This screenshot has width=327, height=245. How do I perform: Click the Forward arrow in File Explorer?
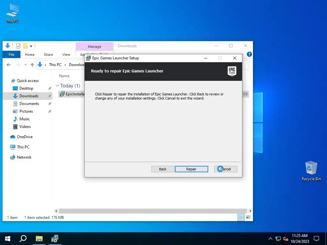pyautogui.click(x=18, y=65)
